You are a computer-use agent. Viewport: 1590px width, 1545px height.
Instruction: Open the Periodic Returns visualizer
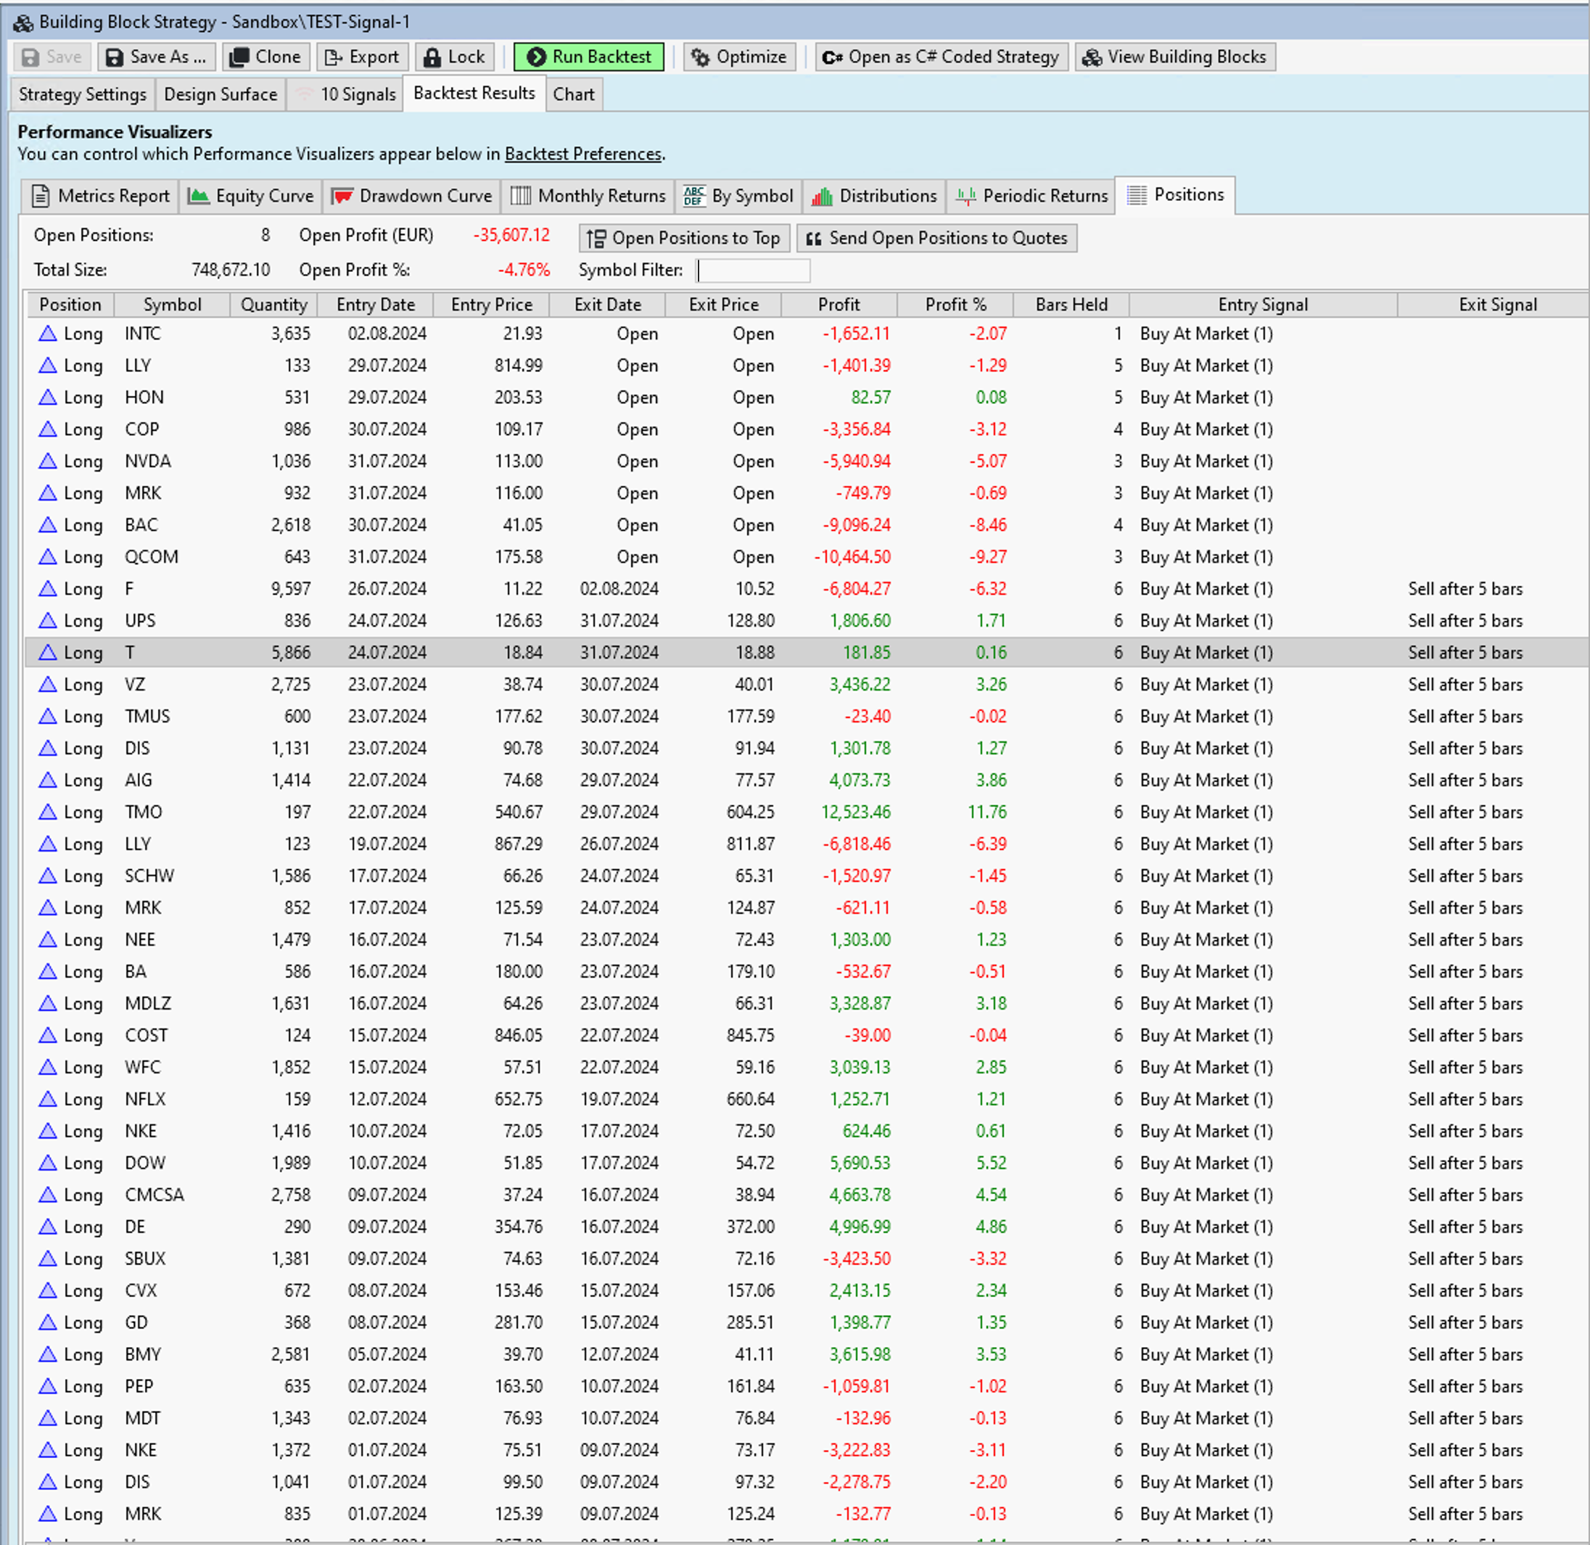coord(1031,196)
